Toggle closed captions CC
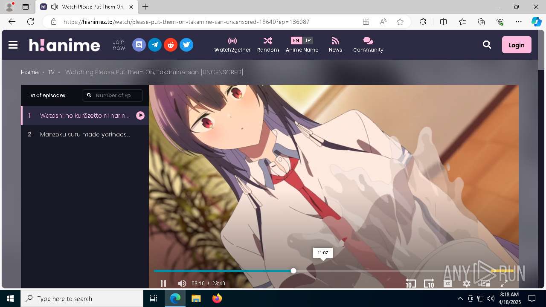546x307 pixels. (448, 284)
